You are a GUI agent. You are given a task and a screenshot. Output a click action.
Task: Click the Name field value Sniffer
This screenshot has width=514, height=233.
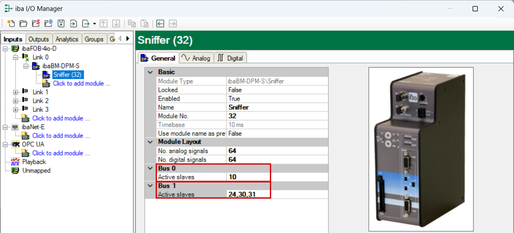point(277,107)
